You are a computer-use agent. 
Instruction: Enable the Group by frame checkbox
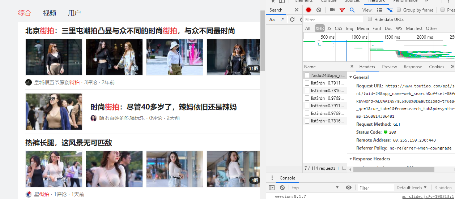[399, 10]
